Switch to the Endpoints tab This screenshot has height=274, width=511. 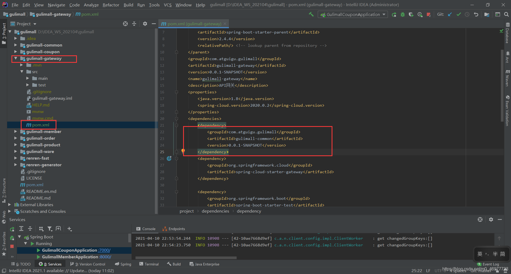(174, 229)
